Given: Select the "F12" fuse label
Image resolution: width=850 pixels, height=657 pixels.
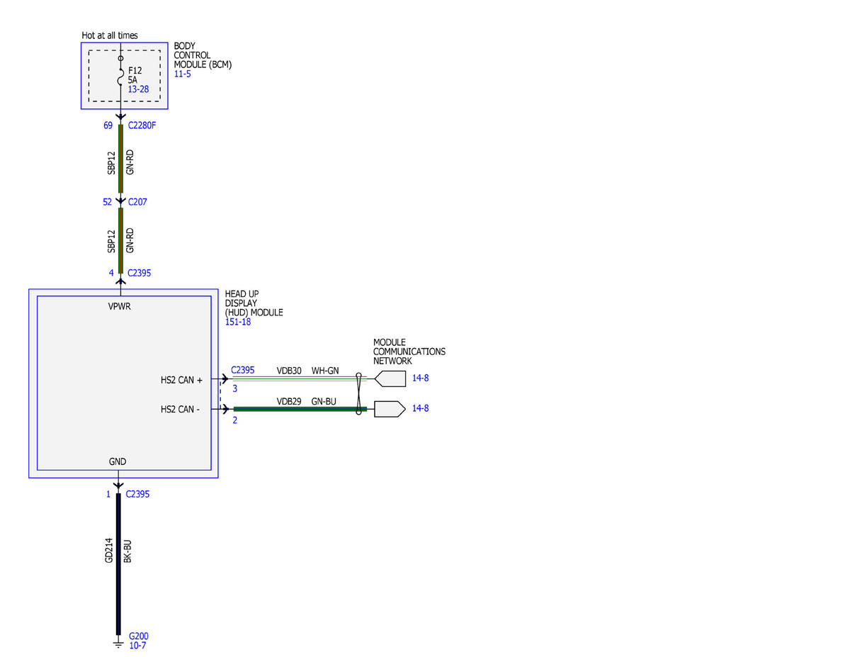Looking at the screenshot, I should 135,72.
